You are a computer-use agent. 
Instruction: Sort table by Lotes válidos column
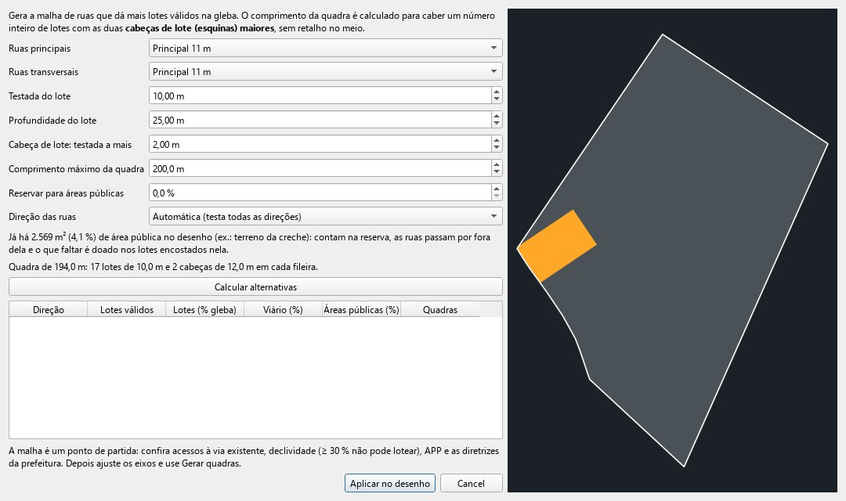coord(126,309)
